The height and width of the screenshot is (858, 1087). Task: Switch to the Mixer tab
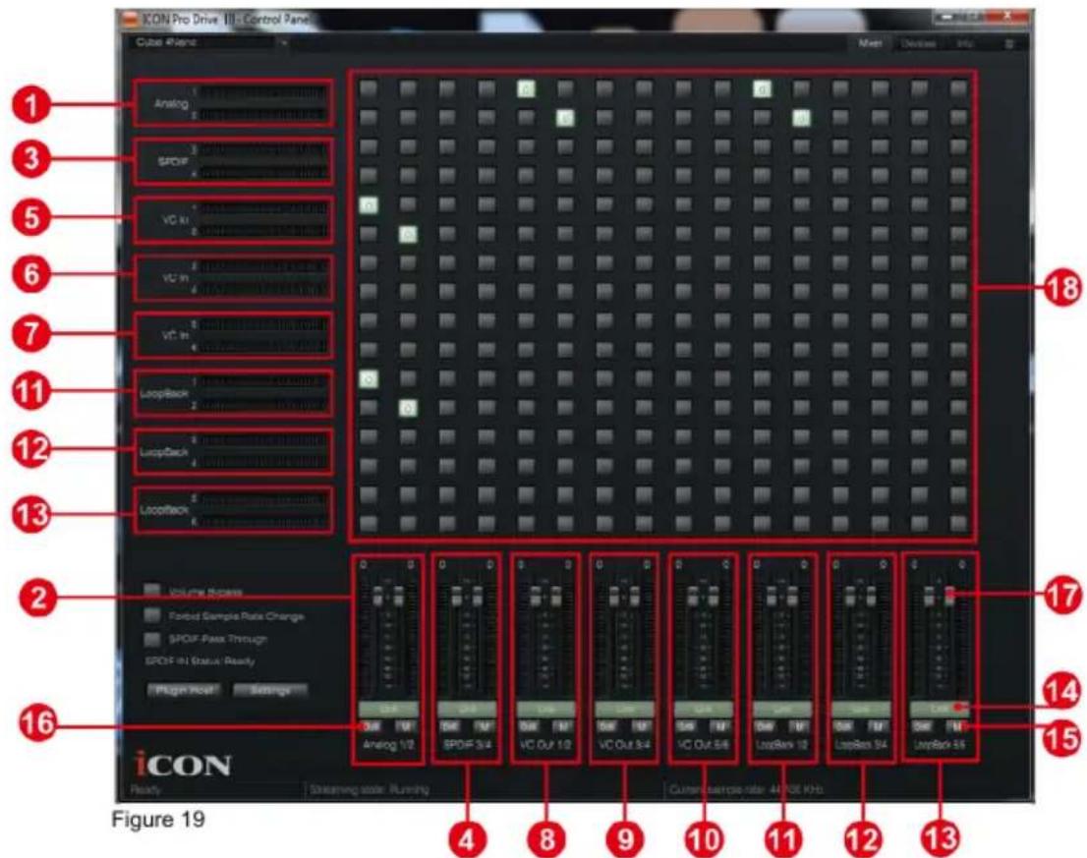coord(870,43)
